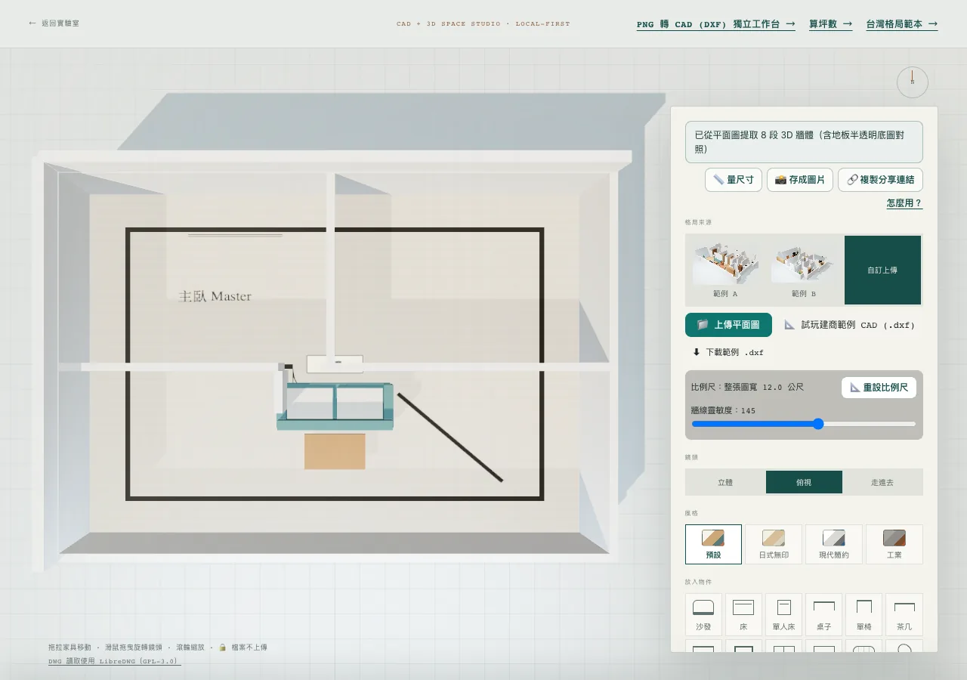Select the teal furniture piece in the 3D scene
Screen dimensions: 967x680
pyautogui.click(x=335, y=406)
